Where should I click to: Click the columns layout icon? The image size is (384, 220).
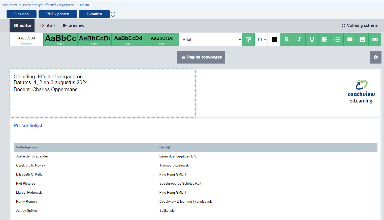[350, 39]
